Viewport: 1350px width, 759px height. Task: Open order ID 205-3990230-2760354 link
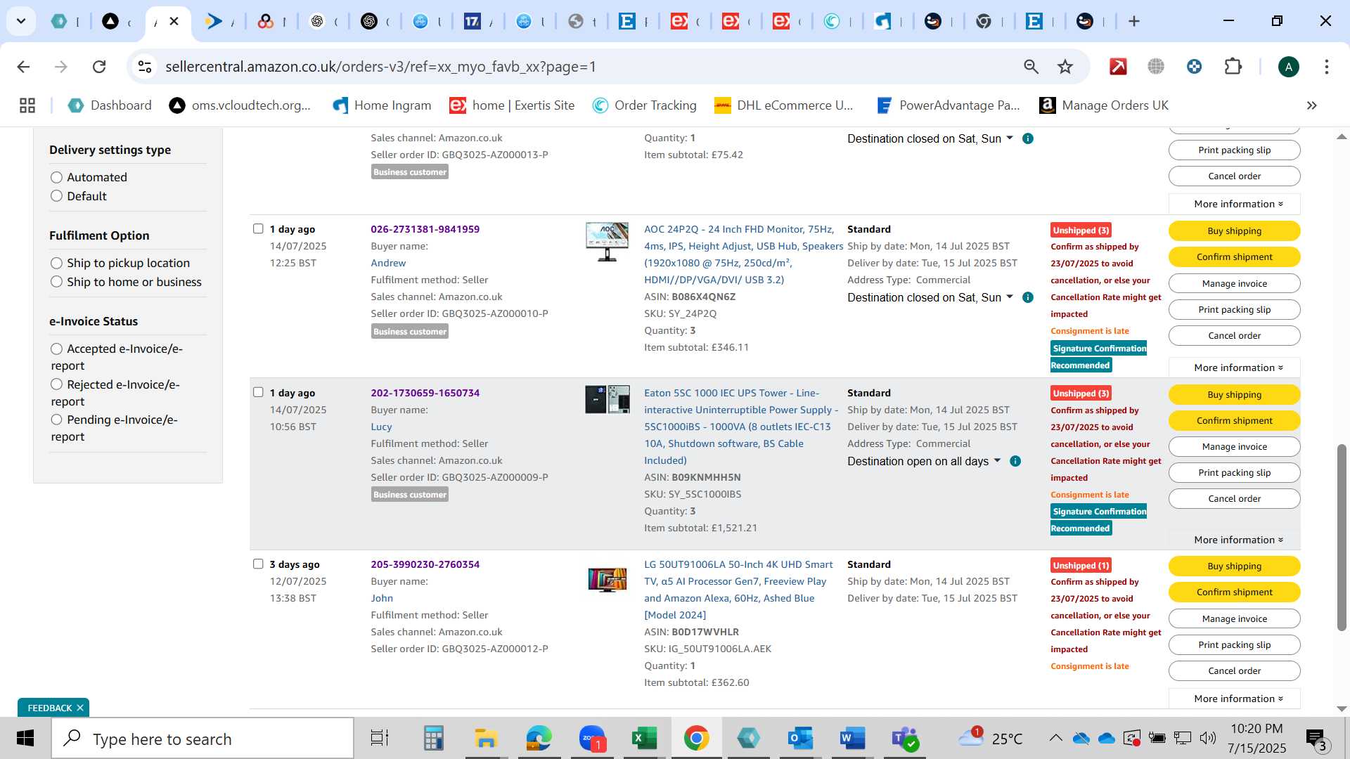pyautogui.click(x=425, y=564)
